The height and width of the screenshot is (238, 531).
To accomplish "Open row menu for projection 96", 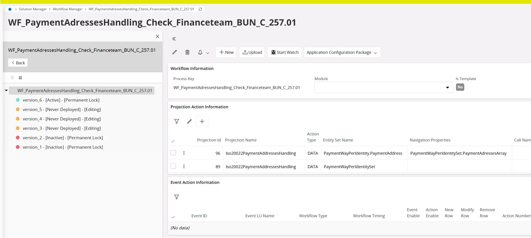I will 184,153.
